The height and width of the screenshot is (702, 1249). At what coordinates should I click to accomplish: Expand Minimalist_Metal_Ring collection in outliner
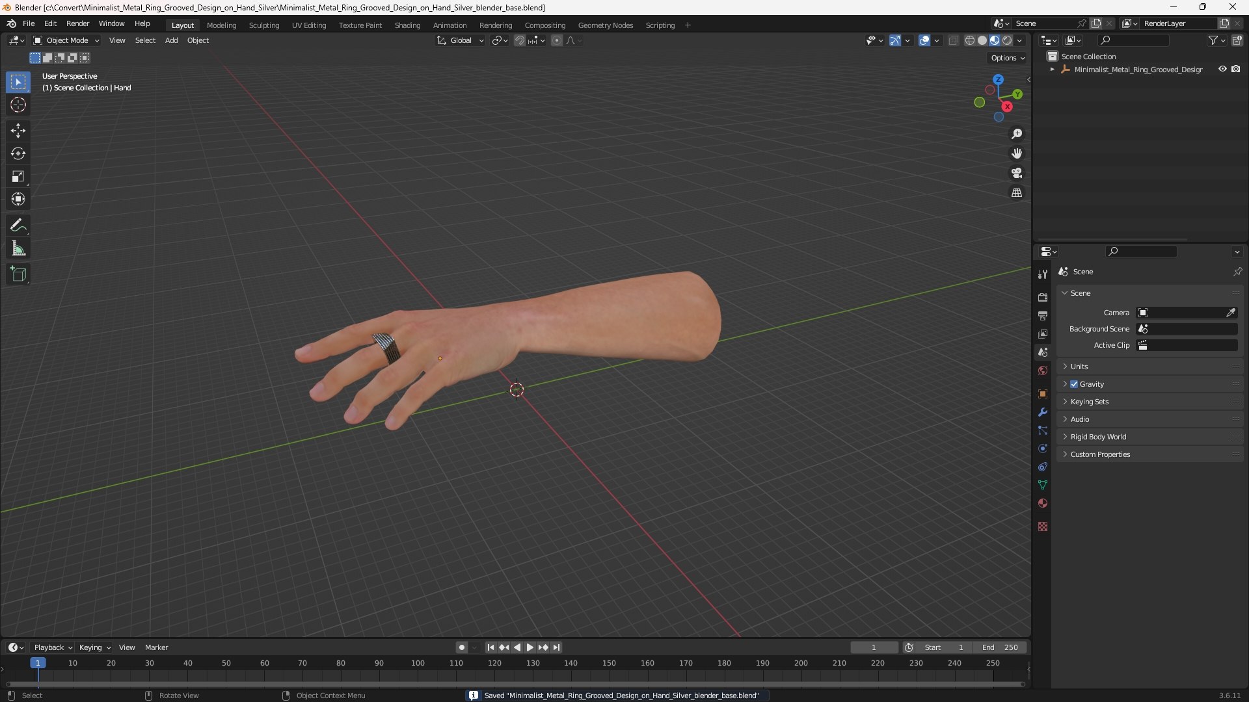click(x=1052, y=70)
